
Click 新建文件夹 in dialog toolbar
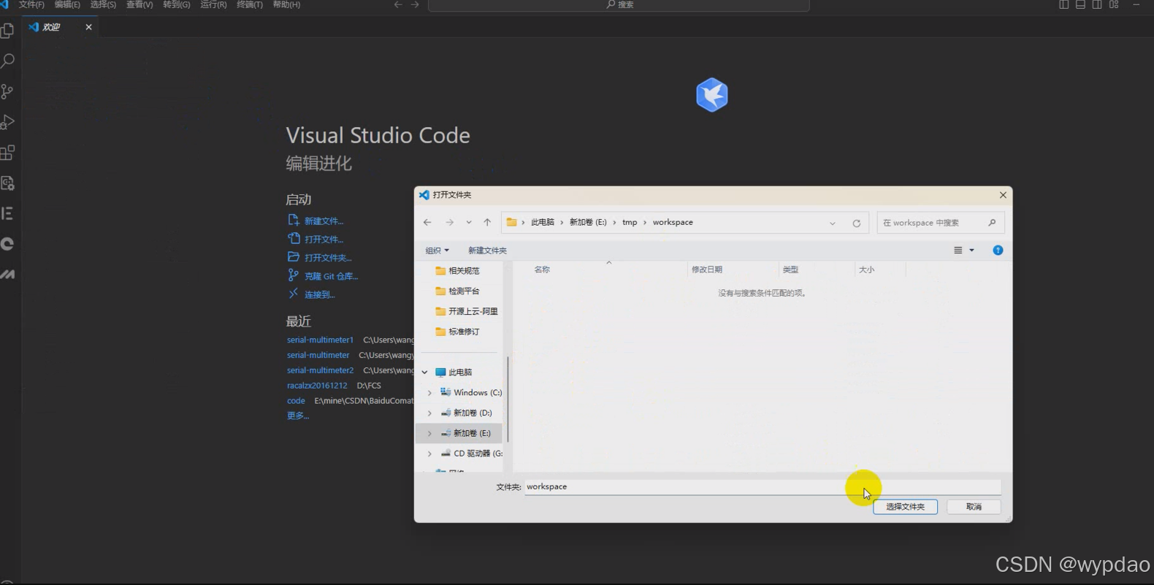pyautogui.click(x=487, y=251)
